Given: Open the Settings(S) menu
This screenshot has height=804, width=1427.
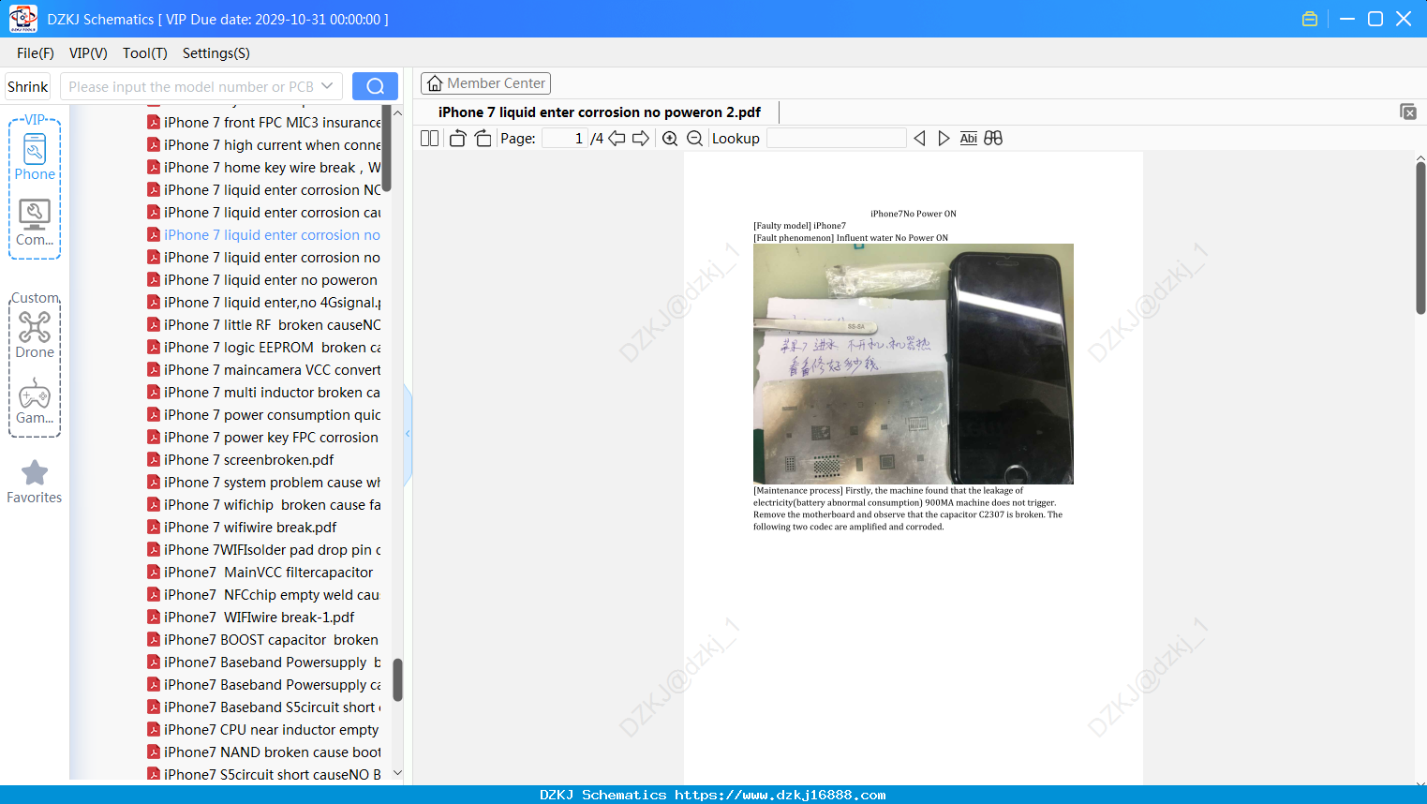Looking at the screenshot, I should click(216, 53).
